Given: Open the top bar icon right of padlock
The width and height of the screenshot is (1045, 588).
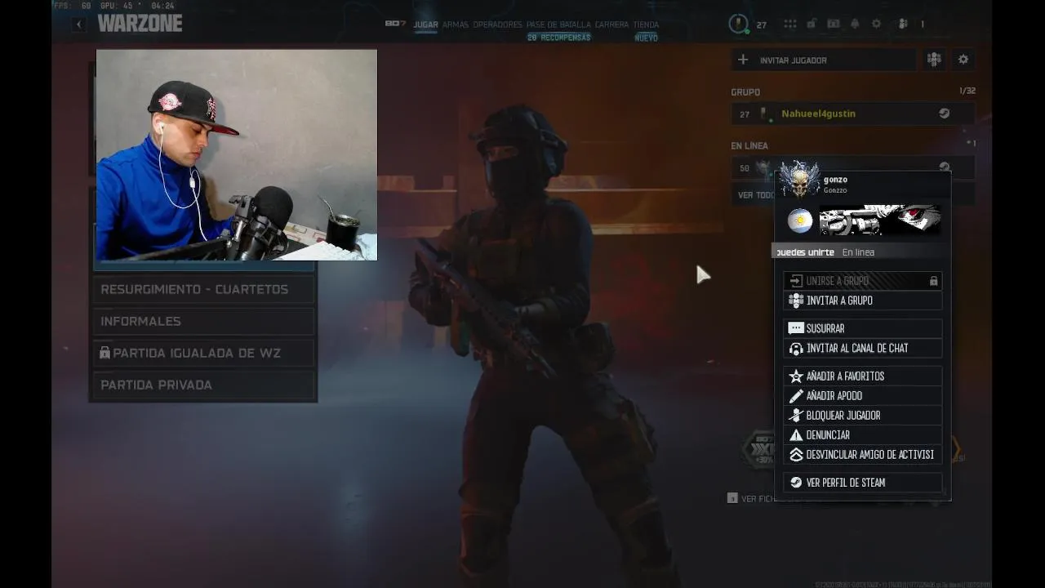Looking at the screenshot, I should click(833, 24).
